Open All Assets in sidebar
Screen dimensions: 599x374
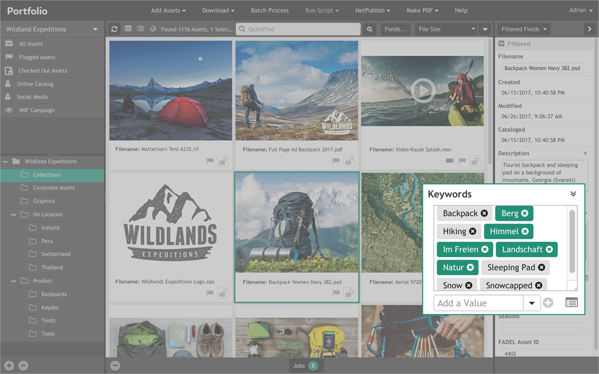pyautogui.click(x=52, y=44)
